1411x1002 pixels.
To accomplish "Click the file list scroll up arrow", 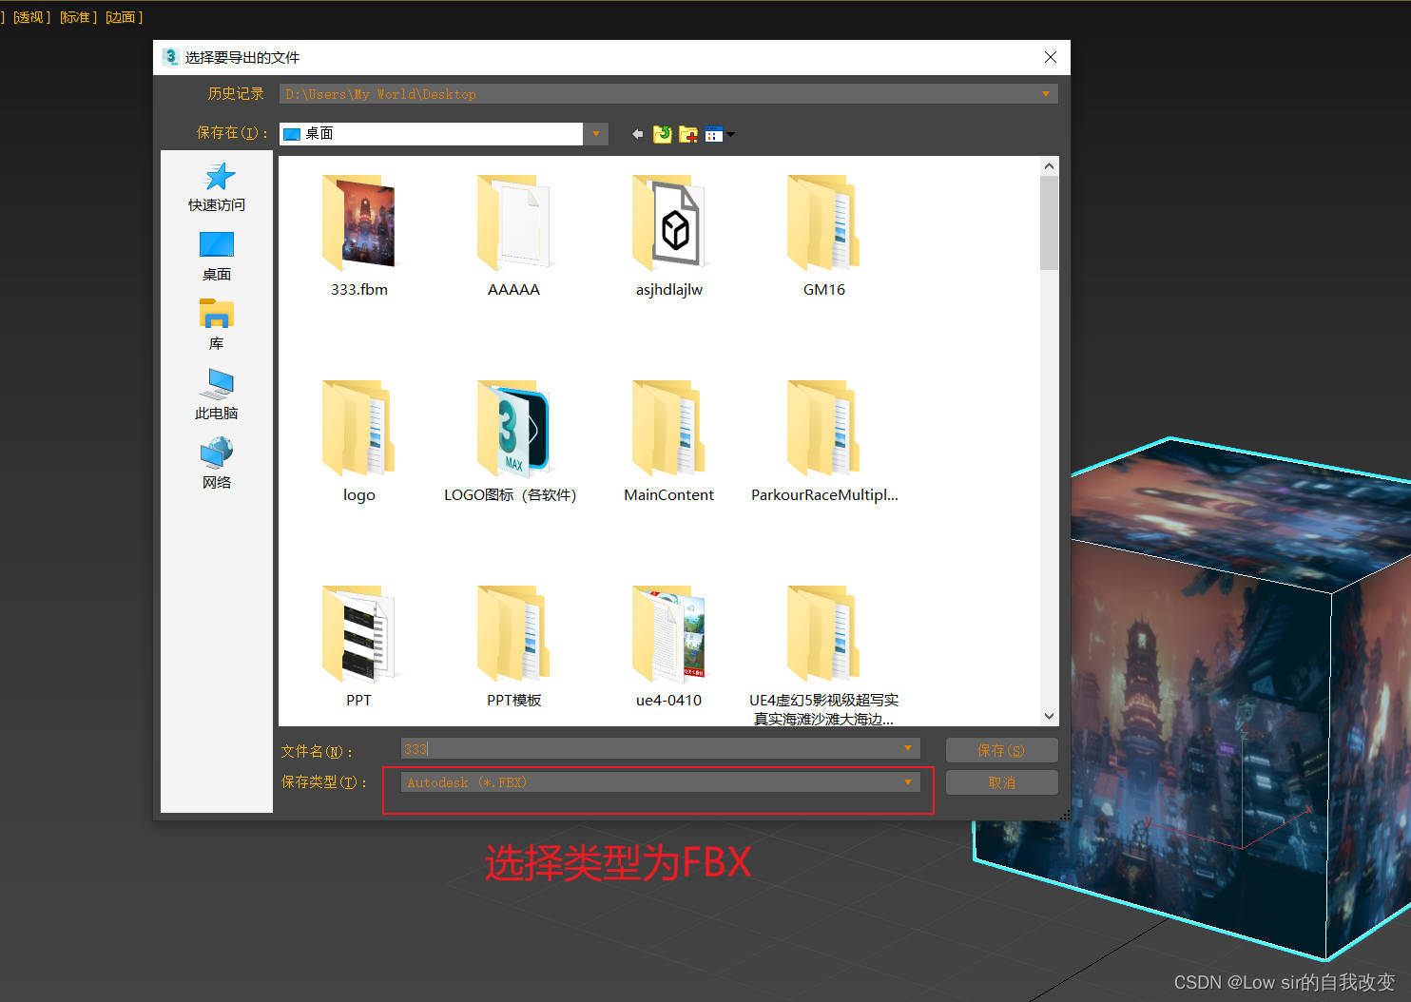I will tap(1049, 165).
